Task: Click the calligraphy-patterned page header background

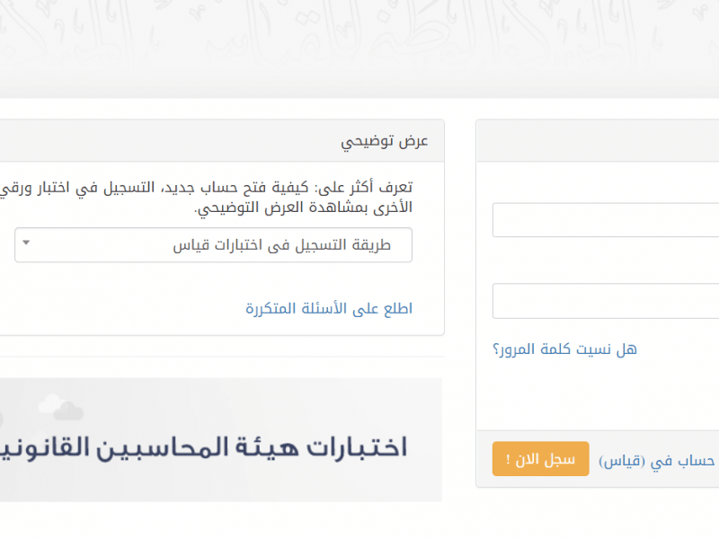Action: [359, 49]
